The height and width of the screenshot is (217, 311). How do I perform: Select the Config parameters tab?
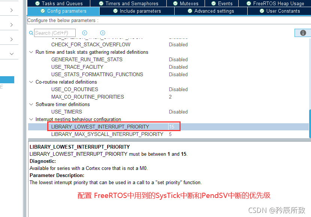pos(63,11)
